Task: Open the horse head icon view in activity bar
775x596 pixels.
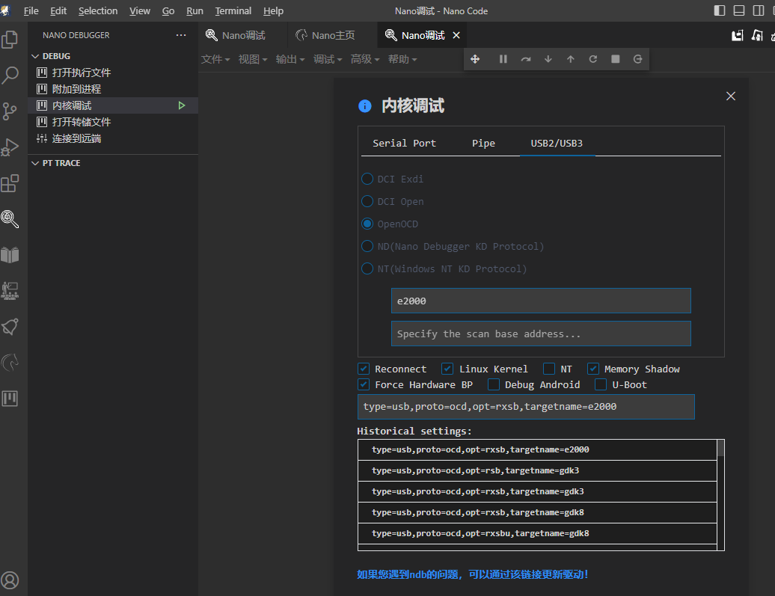Action: tap(10, 363)
